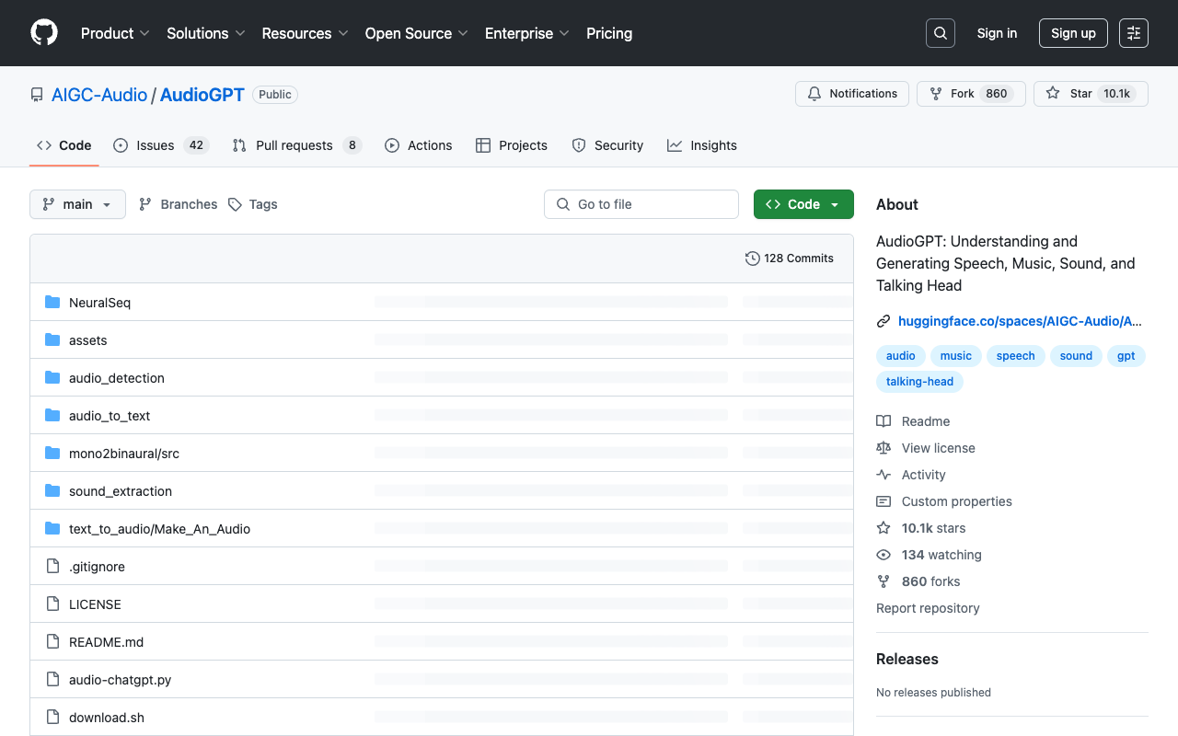Switch to the Actions tab
Screen dimensions: 1178x736
tap(419, 145)
